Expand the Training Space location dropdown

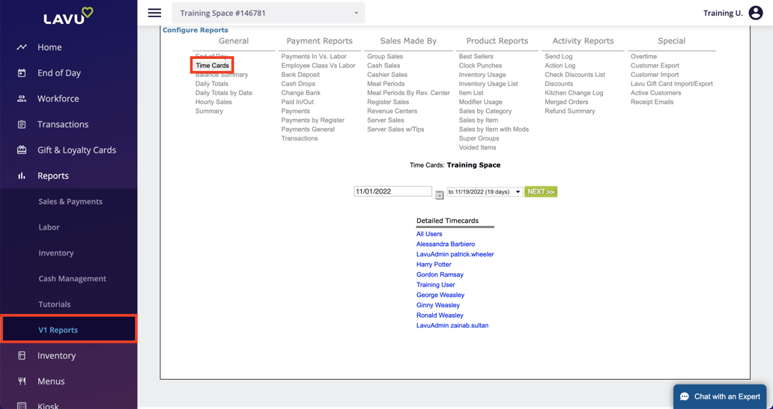268,13
